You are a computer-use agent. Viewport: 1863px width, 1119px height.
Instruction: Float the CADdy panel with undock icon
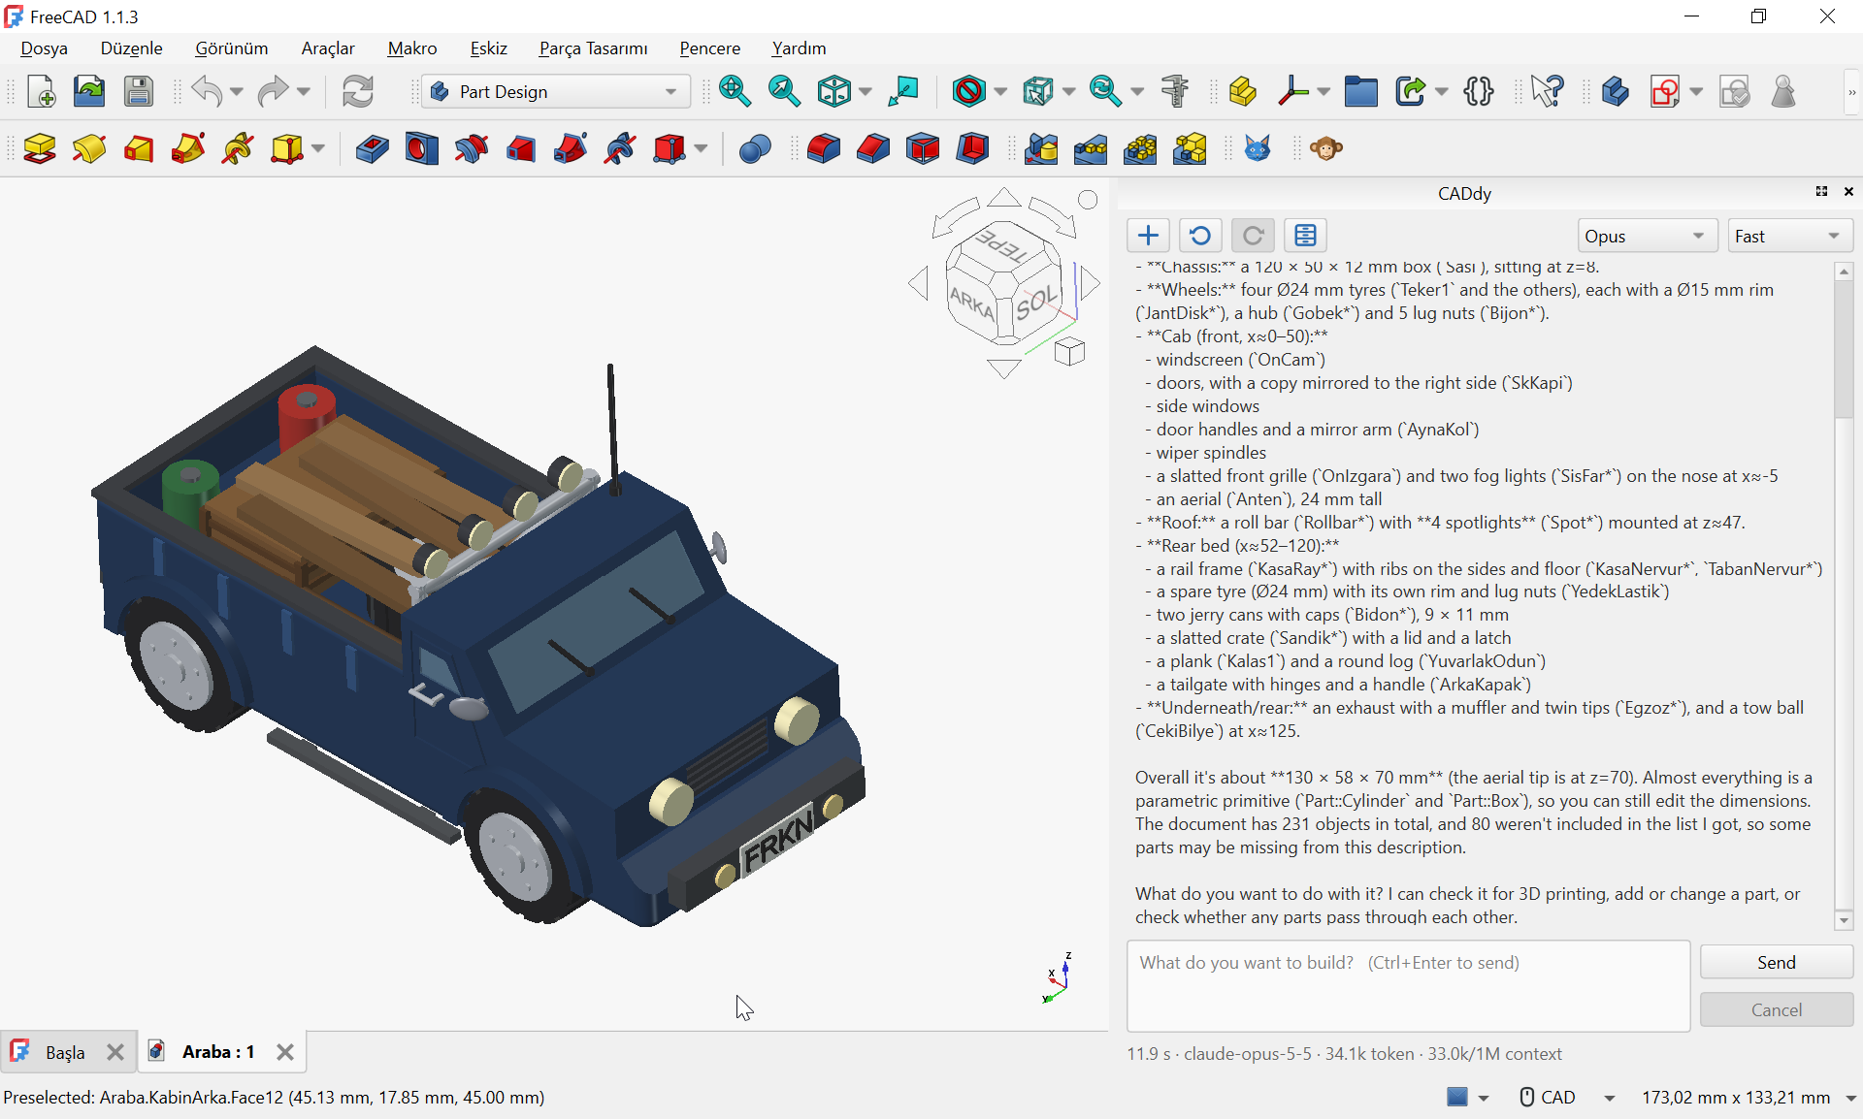[x=1821, y=192]
